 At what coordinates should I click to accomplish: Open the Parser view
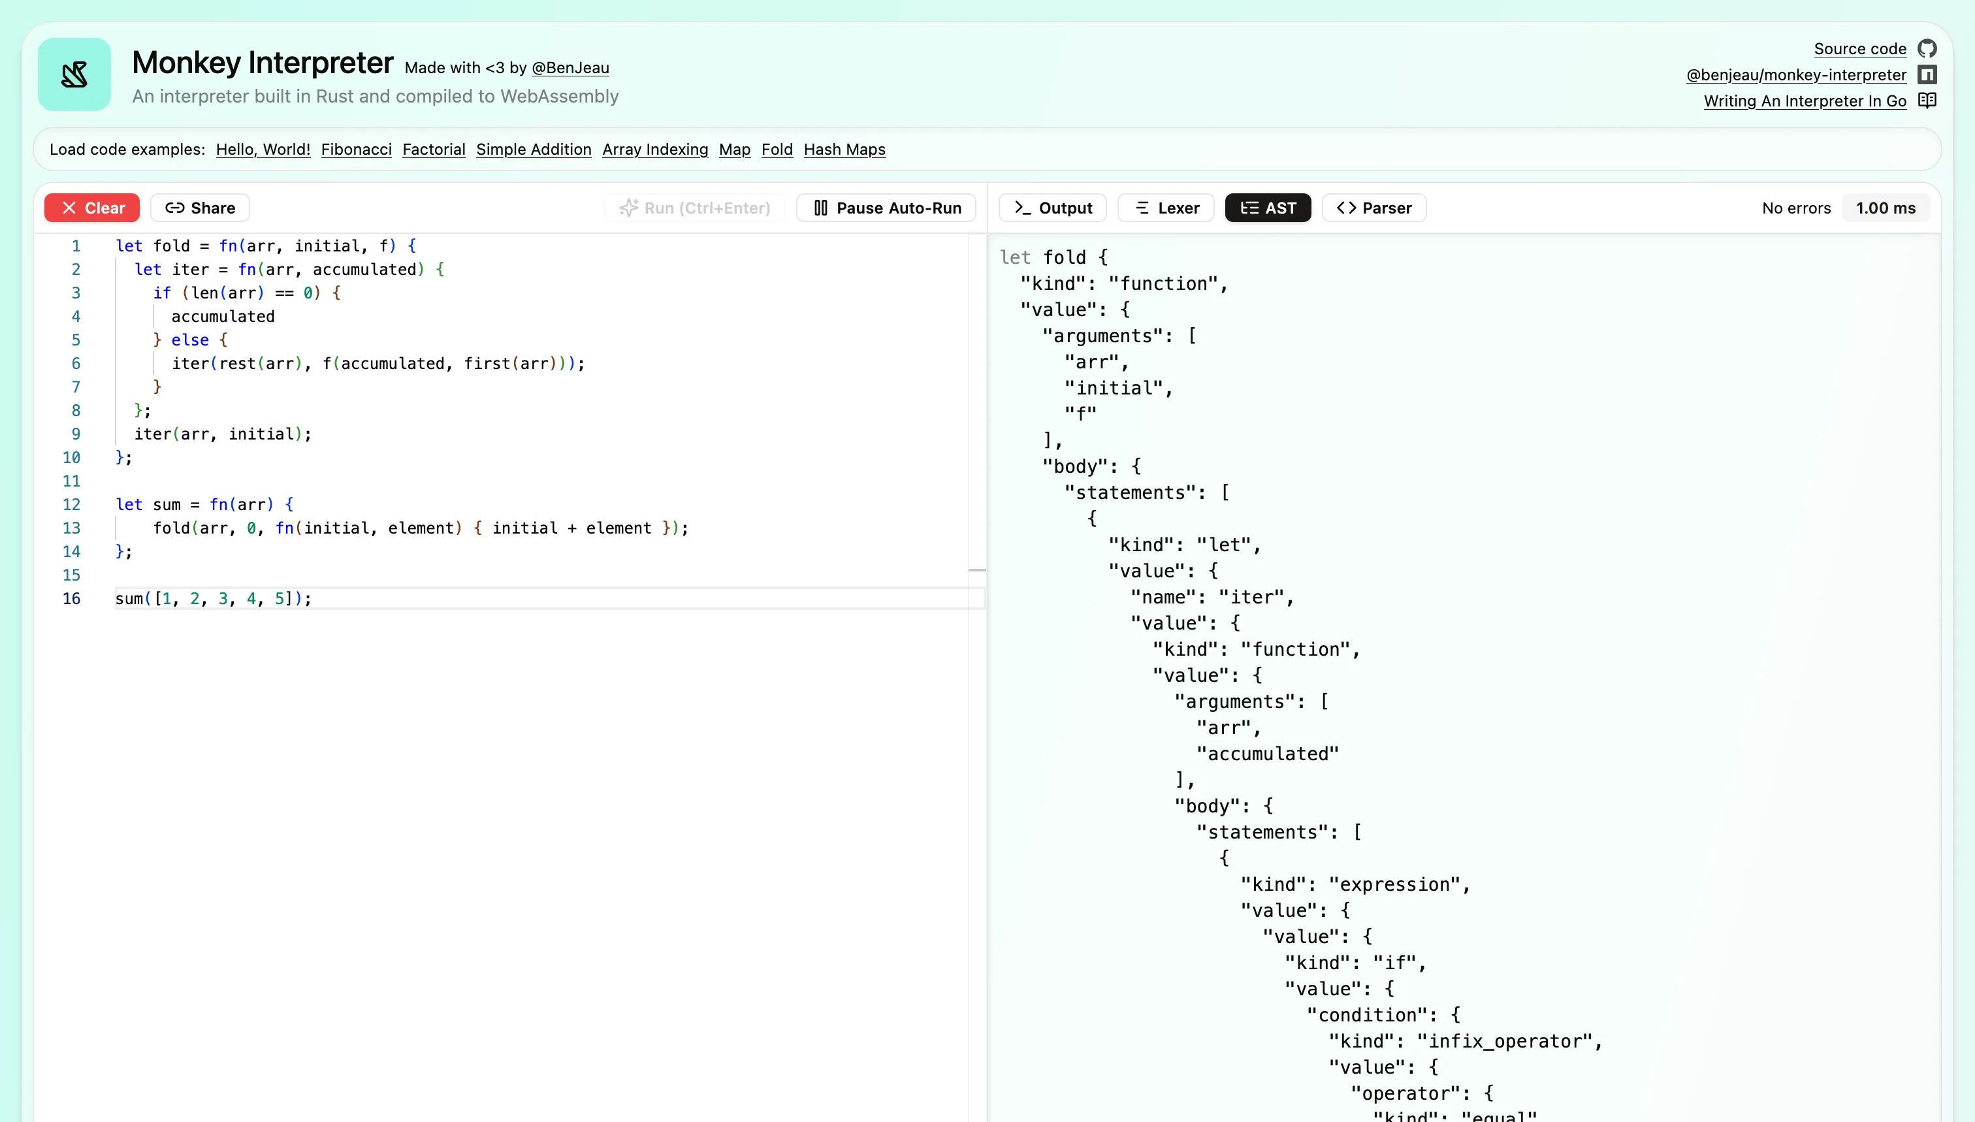click(x=1373, y=207)
